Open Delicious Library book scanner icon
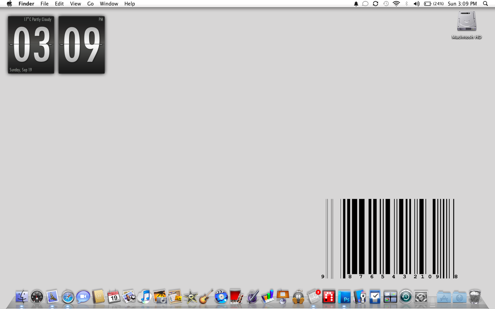 click(360, 297)
